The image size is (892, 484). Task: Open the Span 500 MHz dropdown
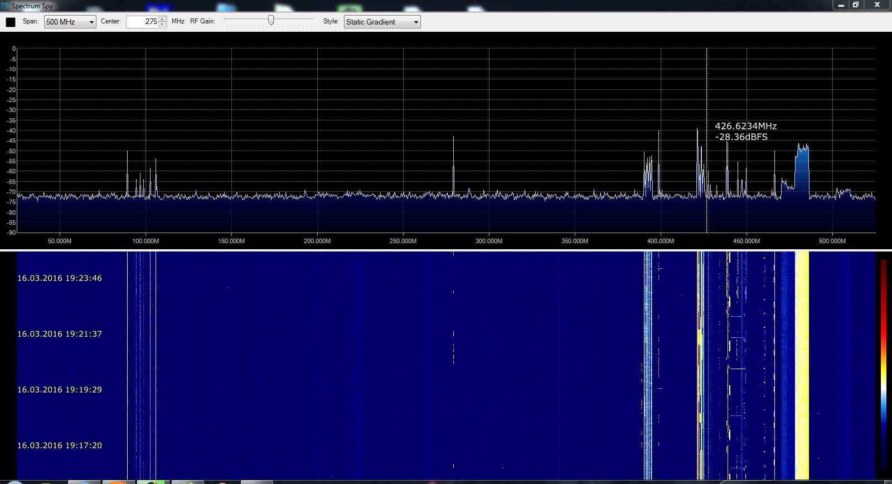[x=70, y=22]
